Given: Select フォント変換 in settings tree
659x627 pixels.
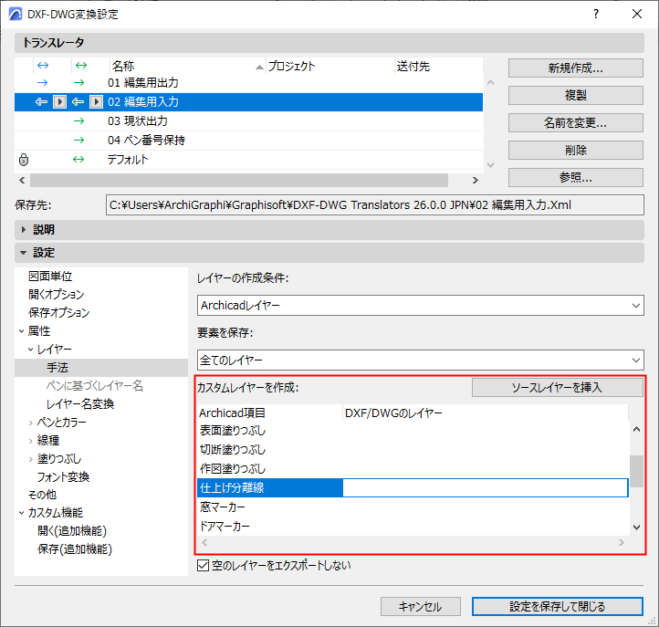Looking at the screenshot, I should click(64, 477).
